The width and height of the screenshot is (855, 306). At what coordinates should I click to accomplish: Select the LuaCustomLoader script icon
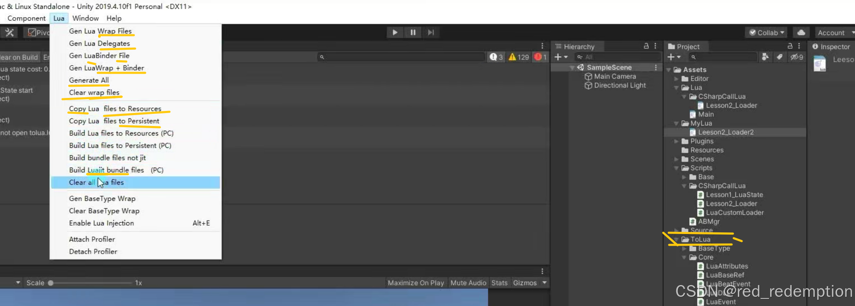pos(701,213)
